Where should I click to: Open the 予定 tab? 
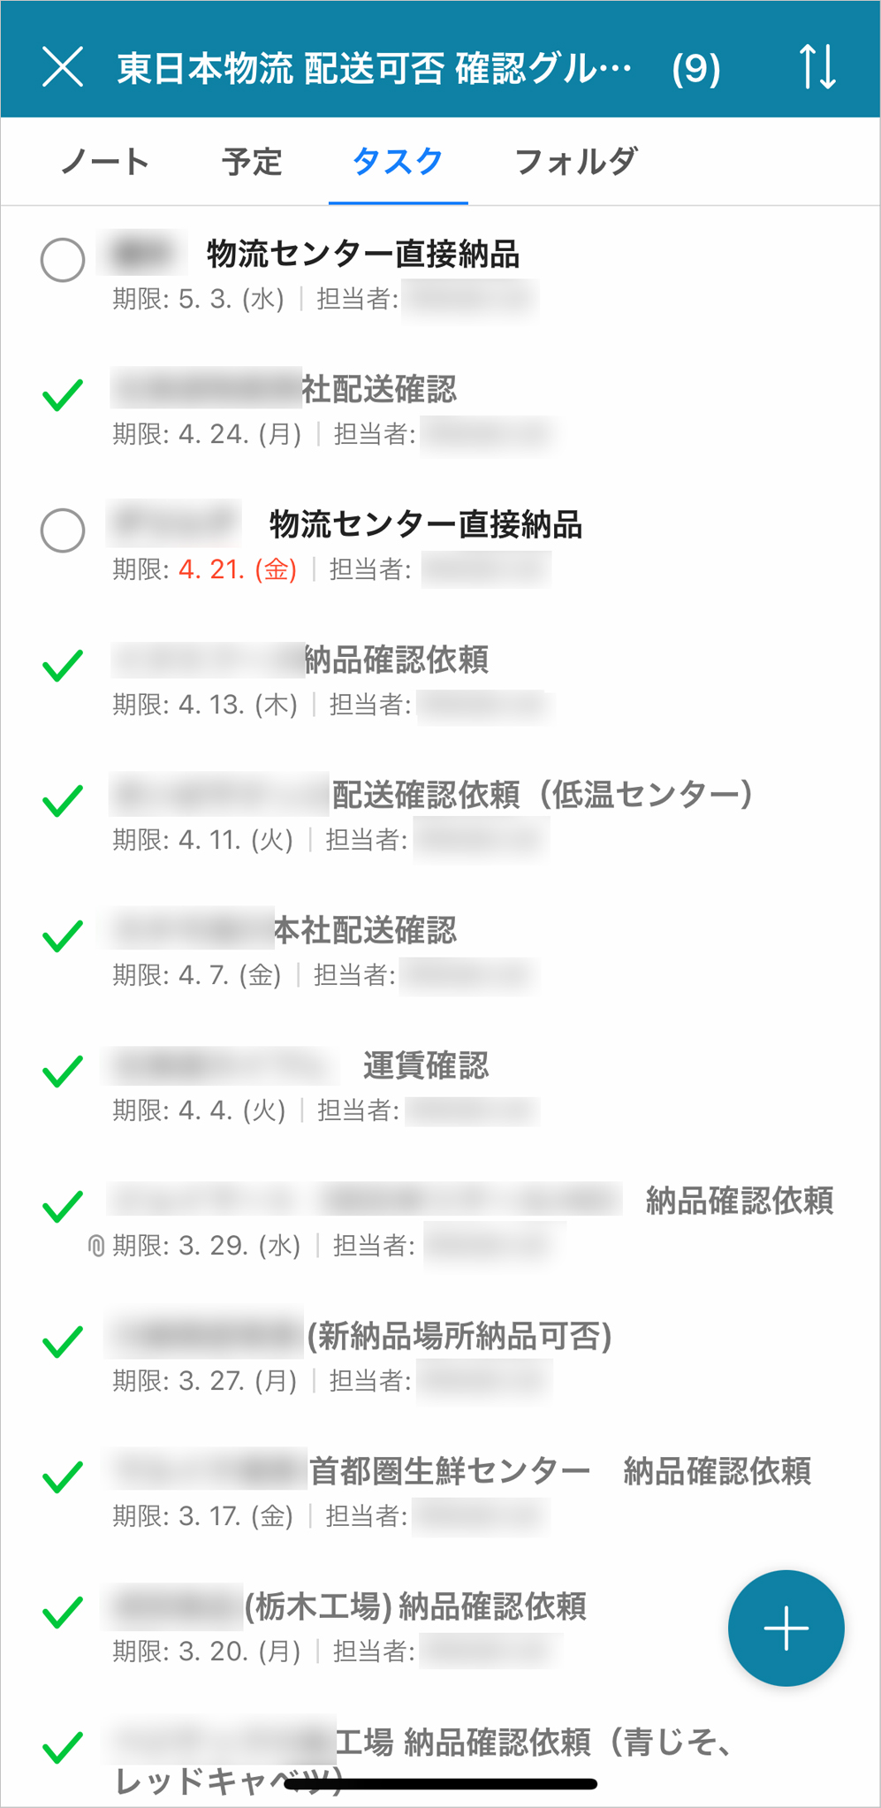[252, 162]
